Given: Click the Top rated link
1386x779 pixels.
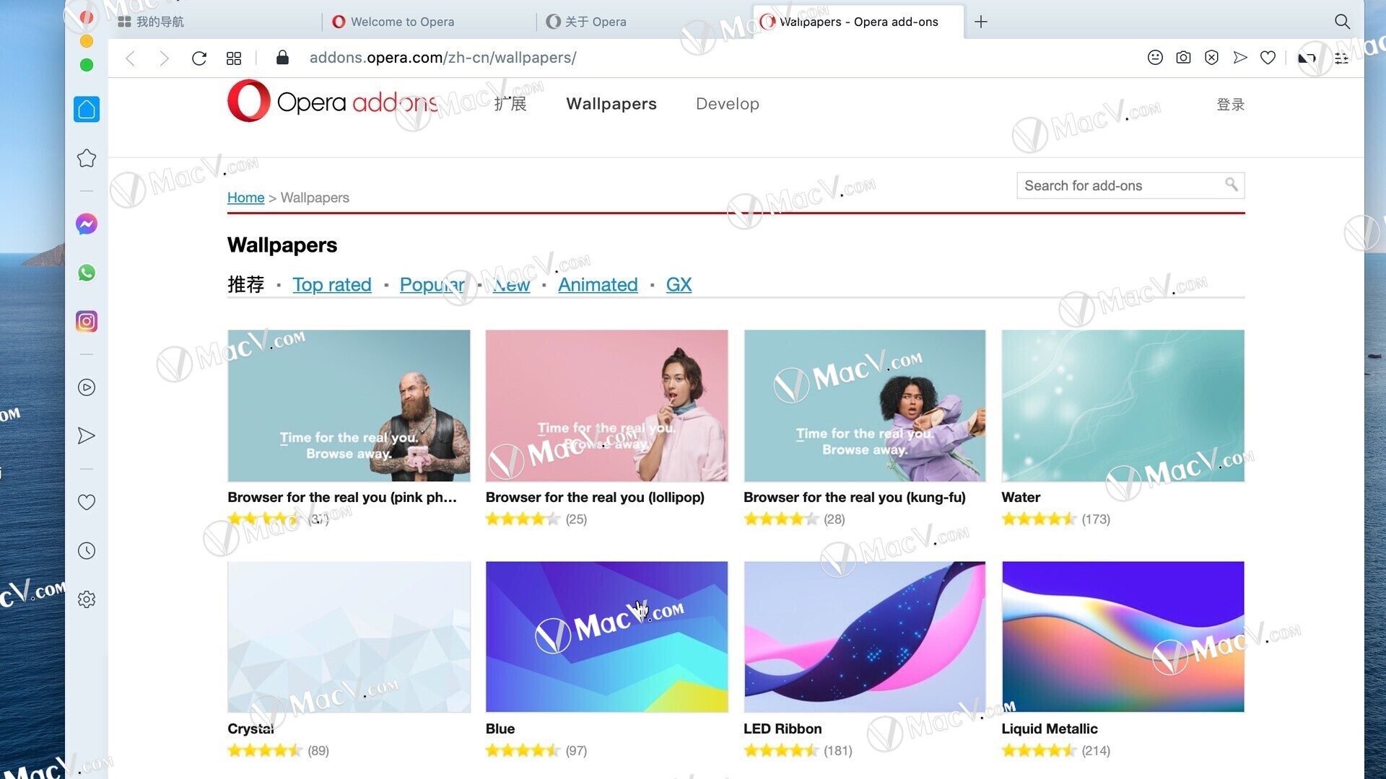Looking at the screenshot, I should point(332,285).
